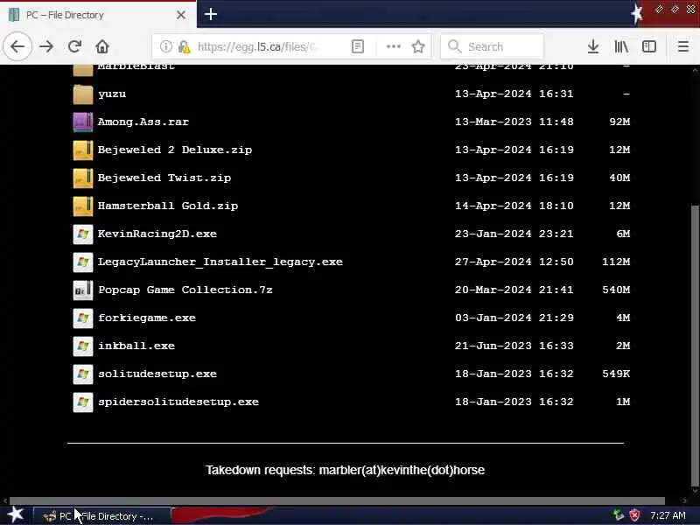Click the 27-Apr-2024 12:50 date entry
This screenshot has width=700, height=525.
coord(514,262)
